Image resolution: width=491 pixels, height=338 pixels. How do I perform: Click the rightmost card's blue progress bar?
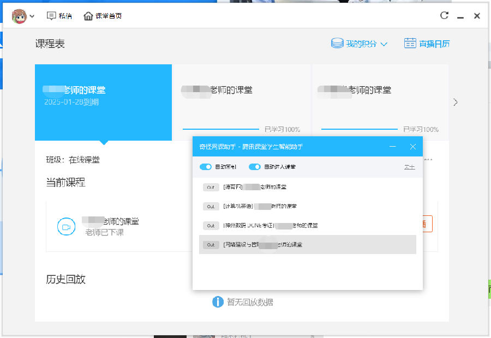coord(360,129)
